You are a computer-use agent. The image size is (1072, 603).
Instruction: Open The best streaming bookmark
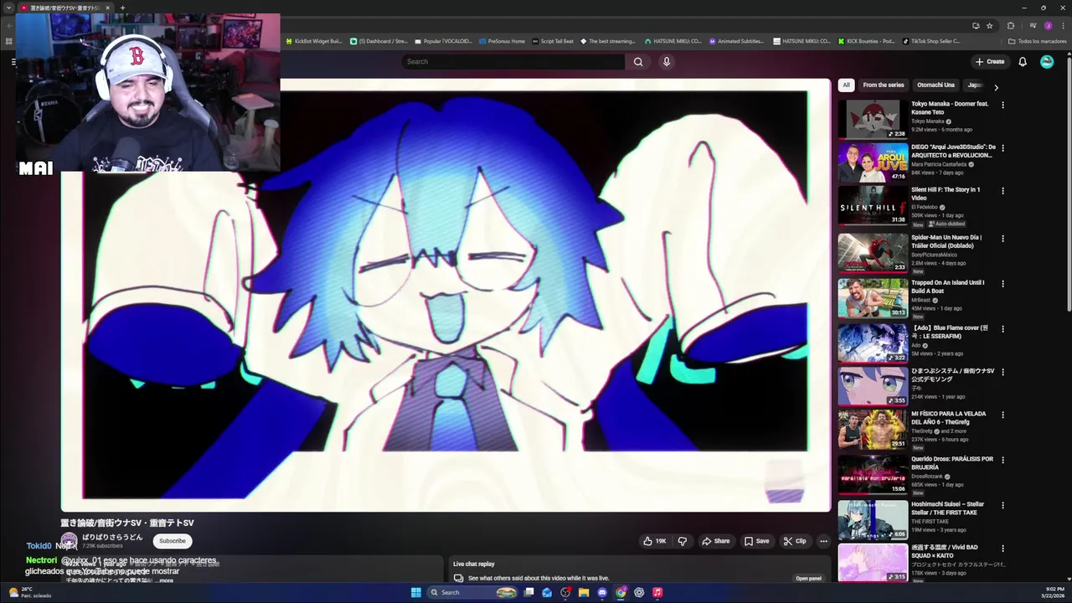pos(607,41)
